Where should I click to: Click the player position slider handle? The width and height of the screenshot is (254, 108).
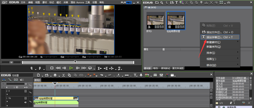[75, 62]
